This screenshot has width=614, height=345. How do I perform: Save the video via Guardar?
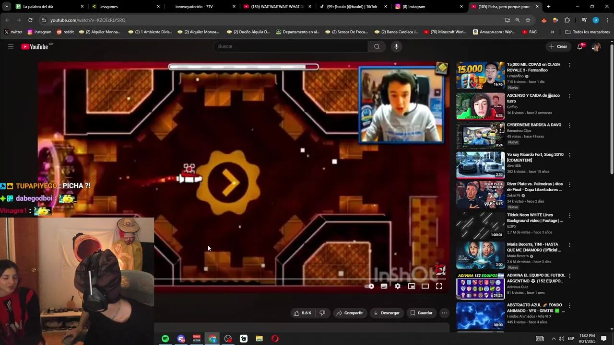pyautogui.click(x=422, y=313)
